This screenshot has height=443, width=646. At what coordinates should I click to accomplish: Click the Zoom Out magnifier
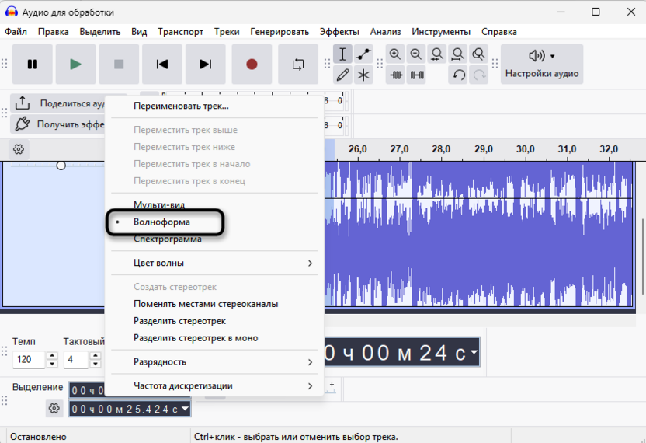click(x=416, y=54)
